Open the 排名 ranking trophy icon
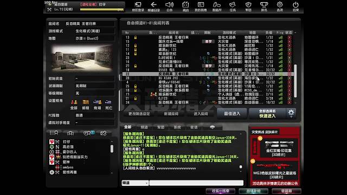 [264, 6]
